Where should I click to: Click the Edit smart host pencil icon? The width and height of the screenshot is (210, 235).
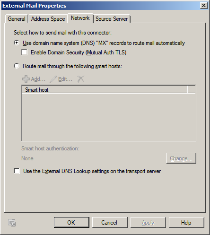(x=53, y=79)
